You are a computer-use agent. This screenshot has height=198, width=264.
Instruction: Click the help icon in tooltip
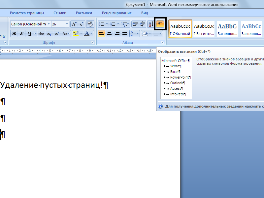click(160, 106)
